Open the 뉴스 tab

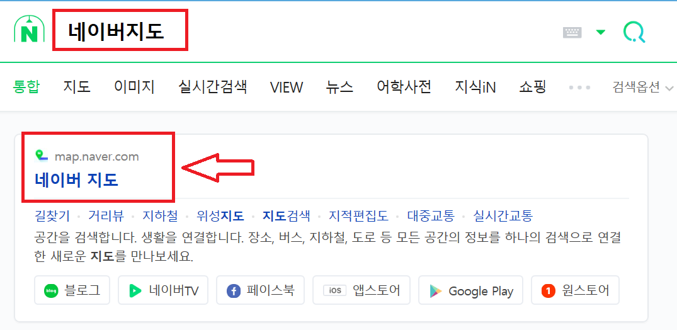pos(340,87)
